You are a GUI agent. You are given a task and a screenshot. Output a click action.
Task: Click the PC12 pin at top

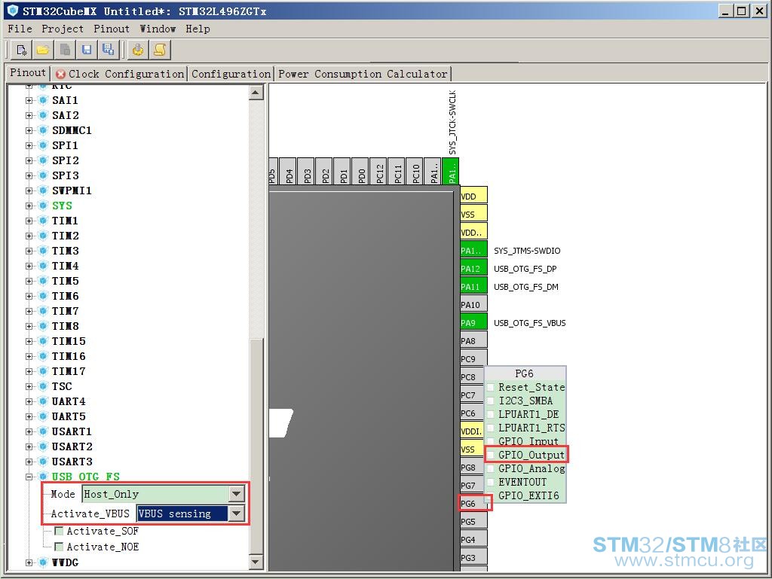click(379, 172)
